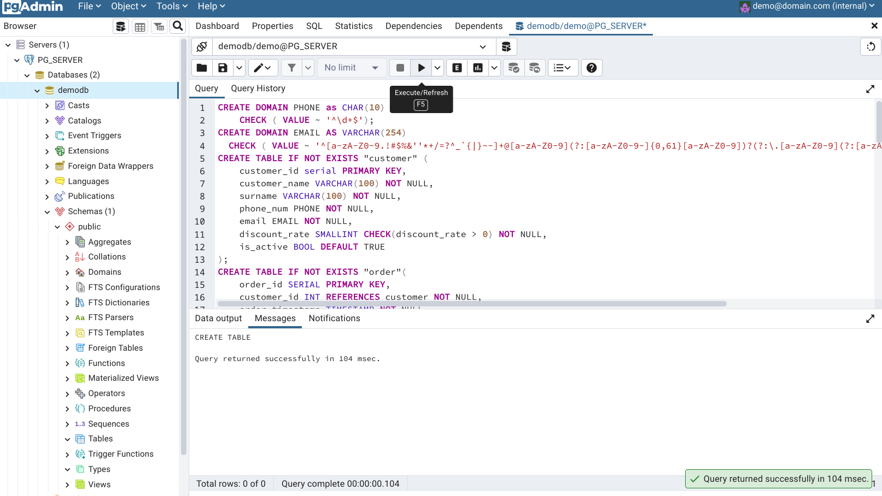Open the Query History tab

(258, 88)
